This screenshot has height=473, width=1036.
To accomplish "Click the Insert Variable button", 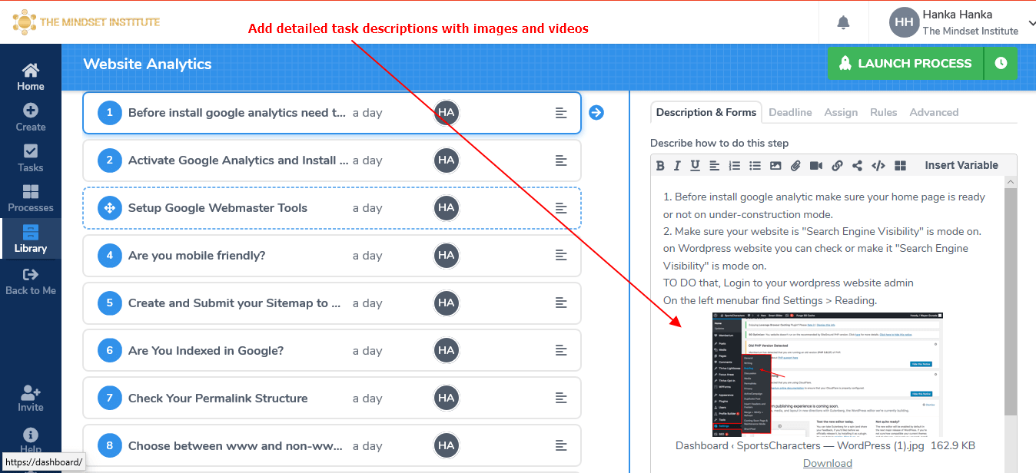I will click(961, 165).
